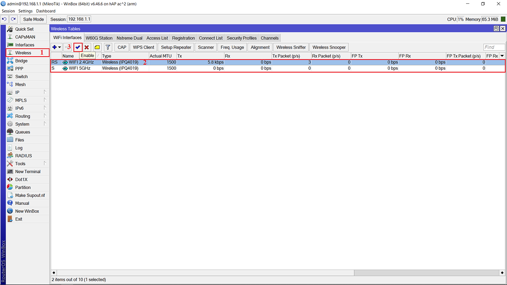Open the Wireless sidebar entry
This screenshot has width=507, height=285.
[x=27, y=53]
